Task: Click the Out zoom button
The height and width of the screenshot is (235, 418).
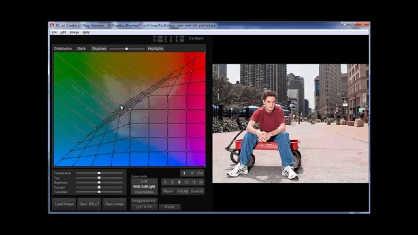Action: 200,173
